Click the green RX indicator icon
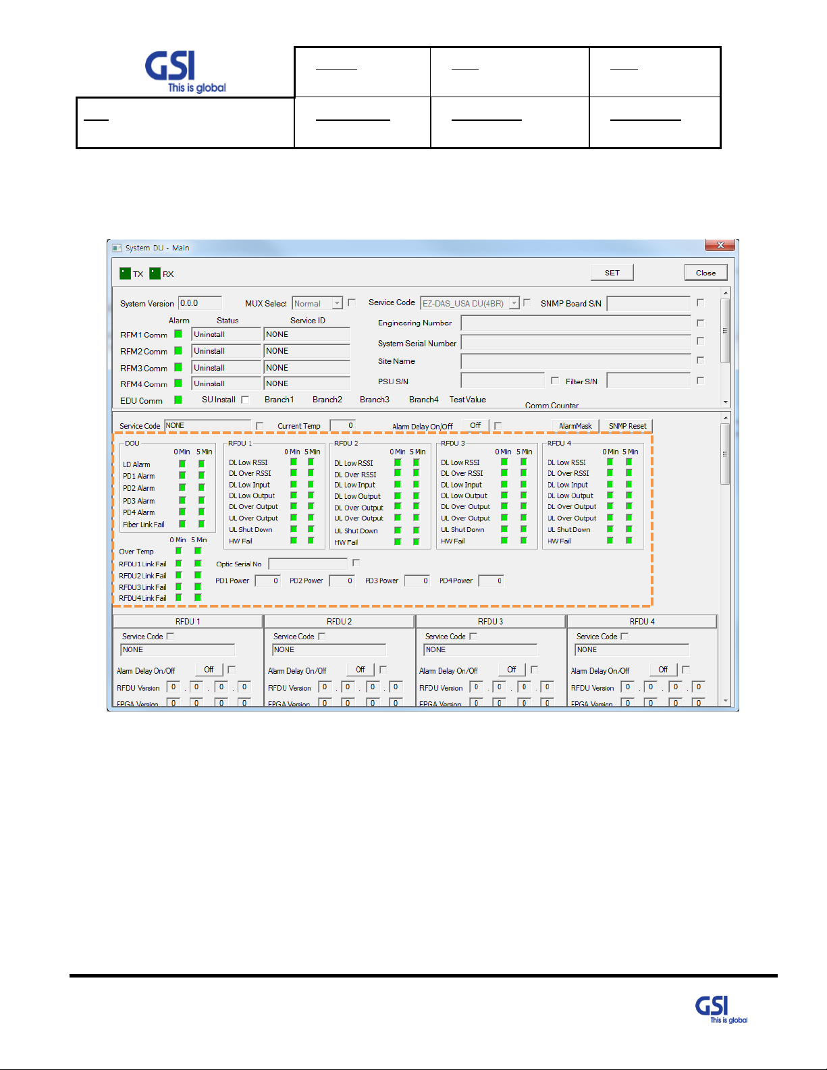Viewport: 827px width, 1070px height. click(155, 273)
